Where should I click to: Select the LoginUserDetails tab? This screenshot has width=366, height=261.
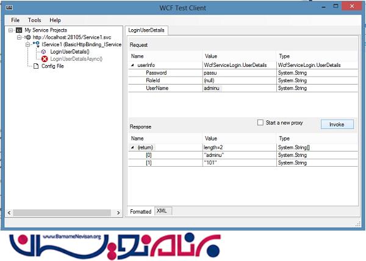[146, 30]
